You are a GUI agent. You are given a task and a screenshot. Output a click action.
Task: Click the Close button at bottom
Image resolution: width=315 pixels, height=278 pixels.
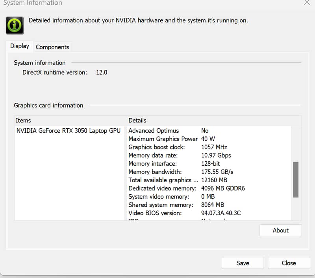289,263
